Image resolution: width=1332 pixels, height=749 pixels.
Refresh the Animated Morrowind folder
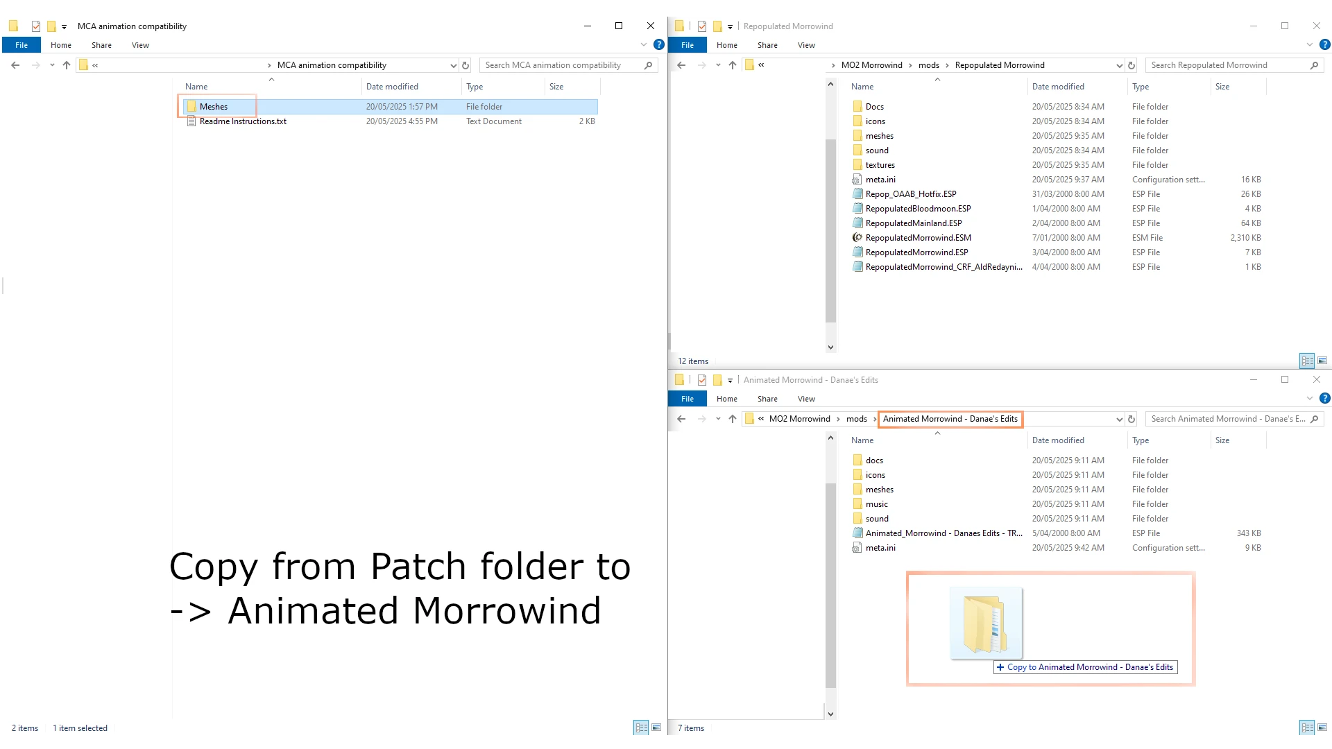click(x=1132, y=419)
